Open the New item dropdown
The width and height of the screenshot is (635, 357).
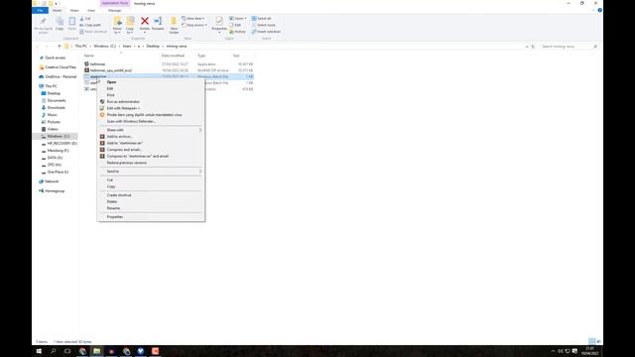192,19
